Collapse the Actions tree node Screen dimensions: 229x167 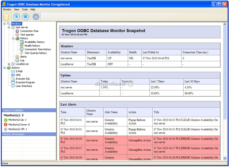pos(5,68)
